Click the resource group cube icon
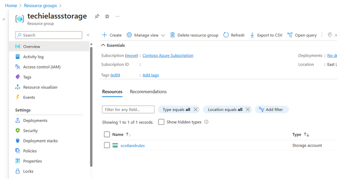 (20, 19)
